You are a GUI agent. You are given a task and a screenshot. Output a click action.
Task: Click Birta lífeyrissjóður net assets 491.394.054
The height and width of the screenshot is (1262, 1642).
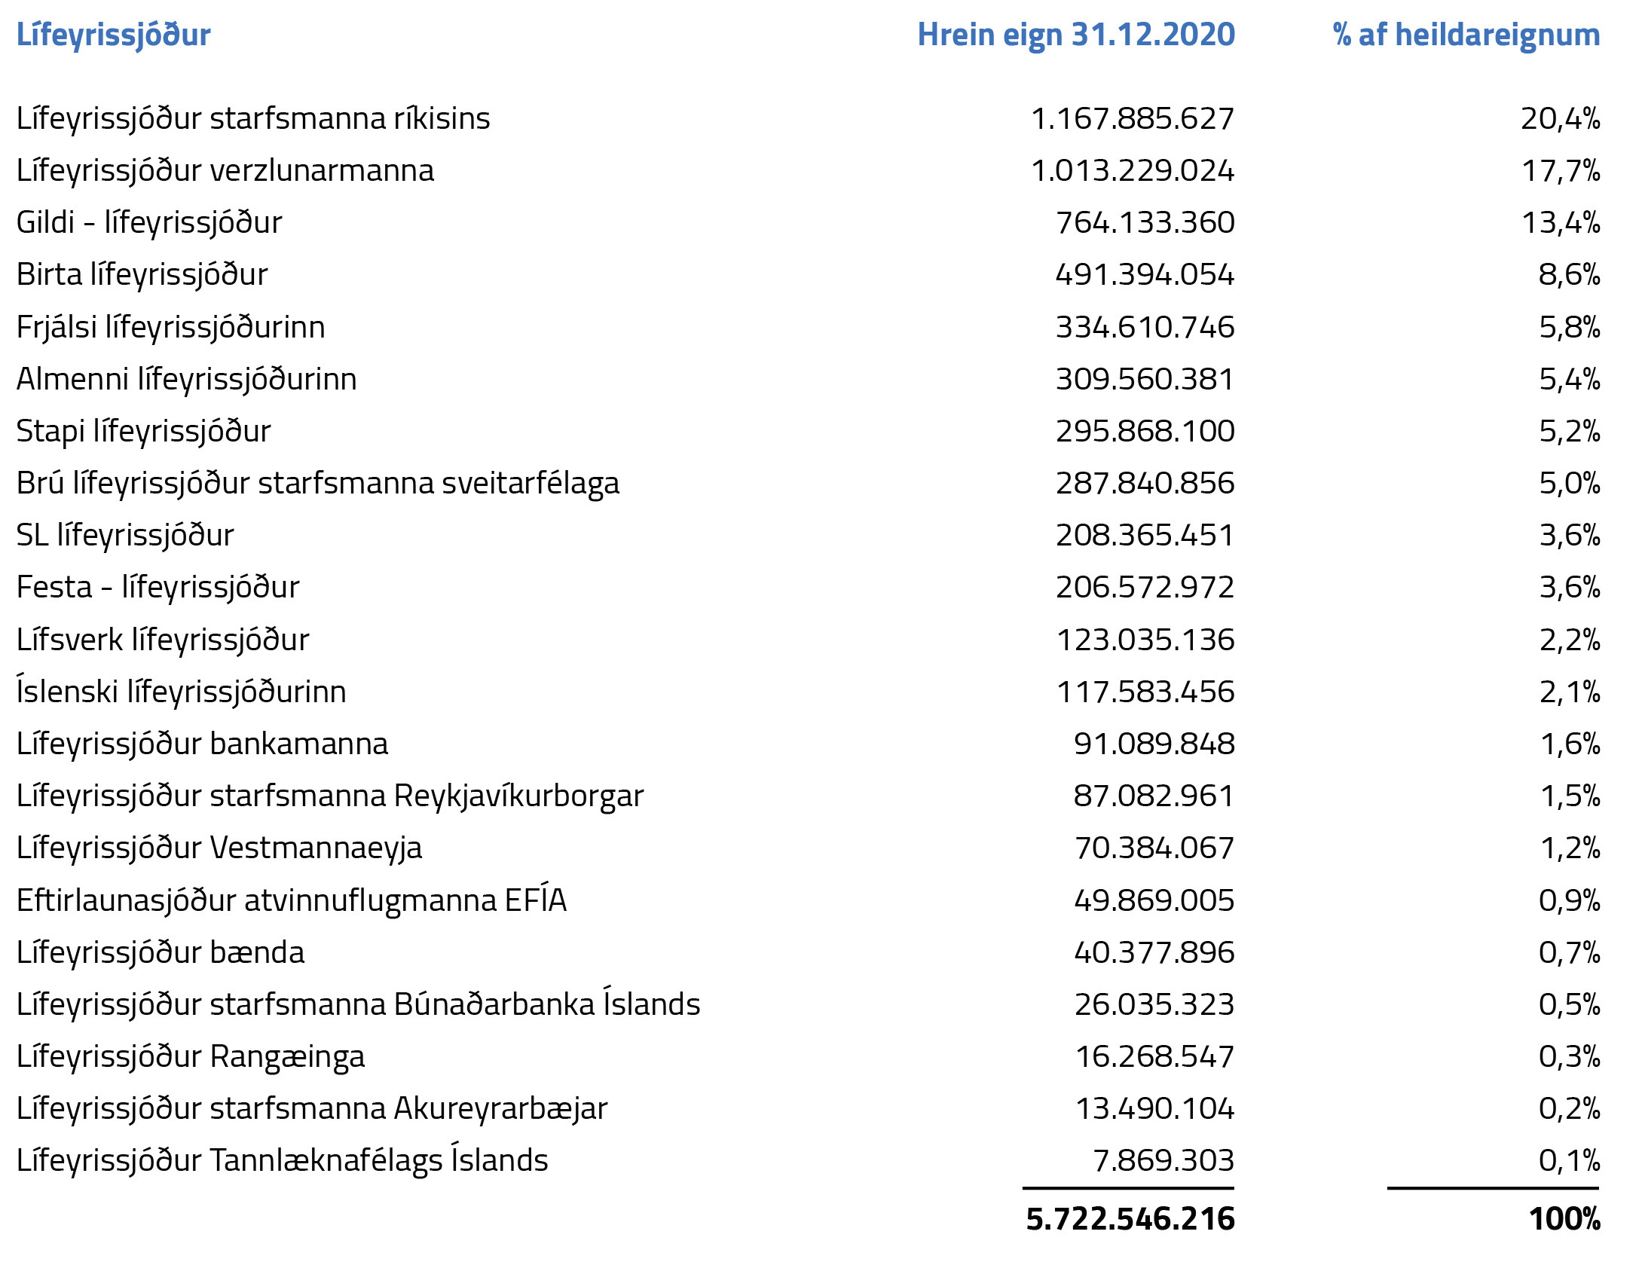[x=1144, y=275]
